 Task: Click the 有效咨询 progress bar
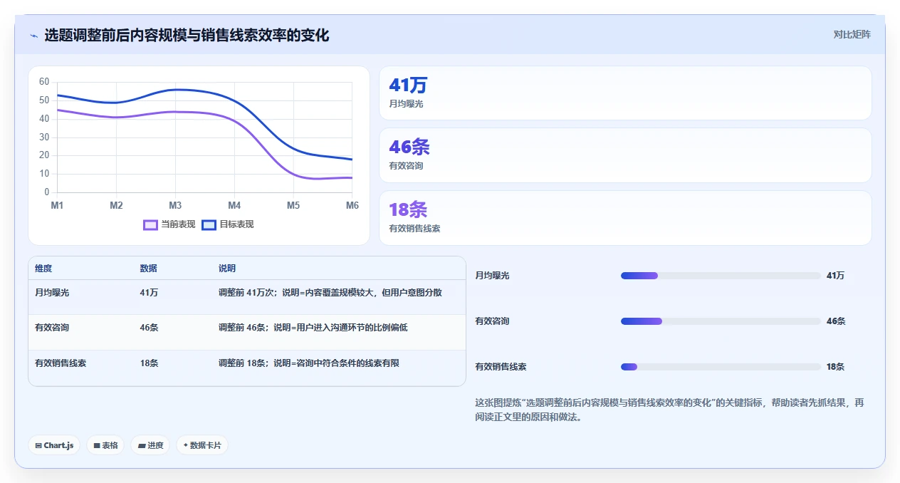tap(721, 321)
